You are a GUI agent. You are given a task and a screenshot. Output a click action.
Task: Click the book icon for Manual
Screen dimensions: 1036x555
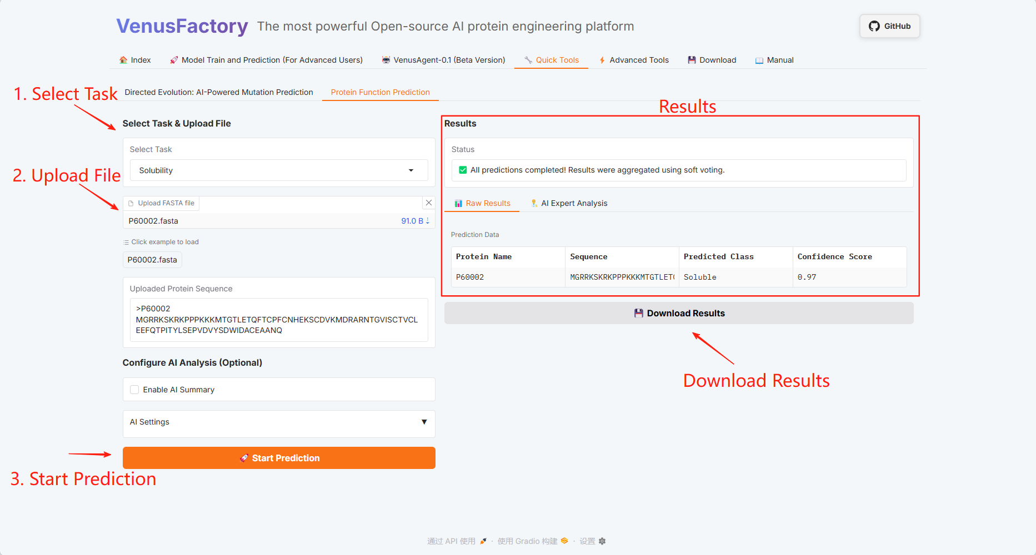coord(759,60)
